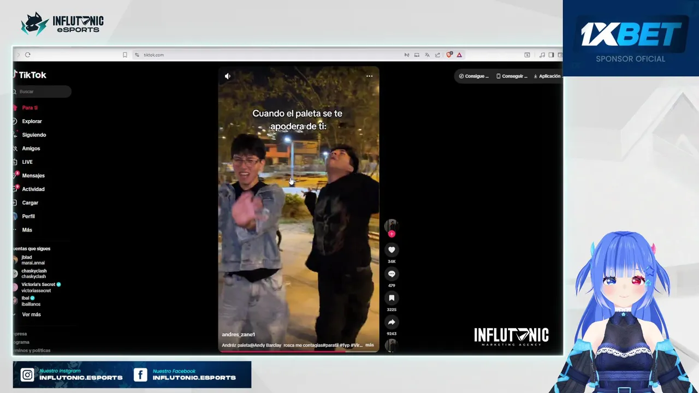Click the TikTok logo
The height and width of the screenshot is (393, 699).
[30, 75]
